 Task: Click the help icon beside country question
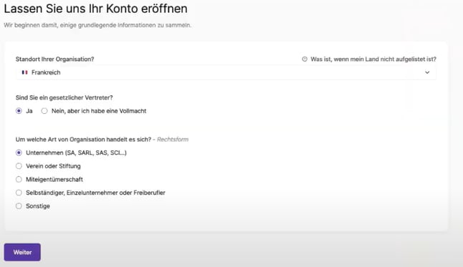(305, 59)
